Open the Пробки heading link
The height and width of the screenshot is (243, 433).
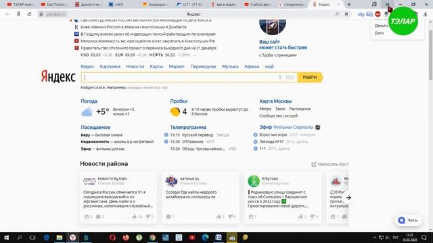[179, 101]
